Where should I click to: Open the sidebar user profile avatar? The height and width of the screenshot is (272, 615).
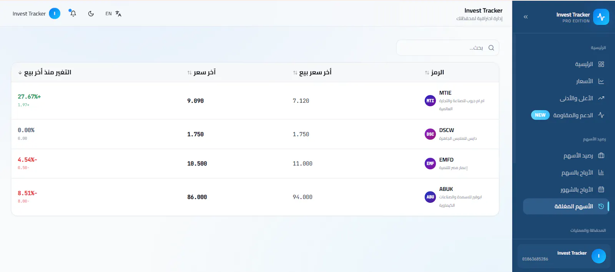[x=598, y=256]
